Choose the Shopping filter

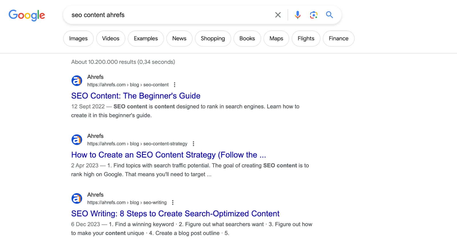[213, 38]
